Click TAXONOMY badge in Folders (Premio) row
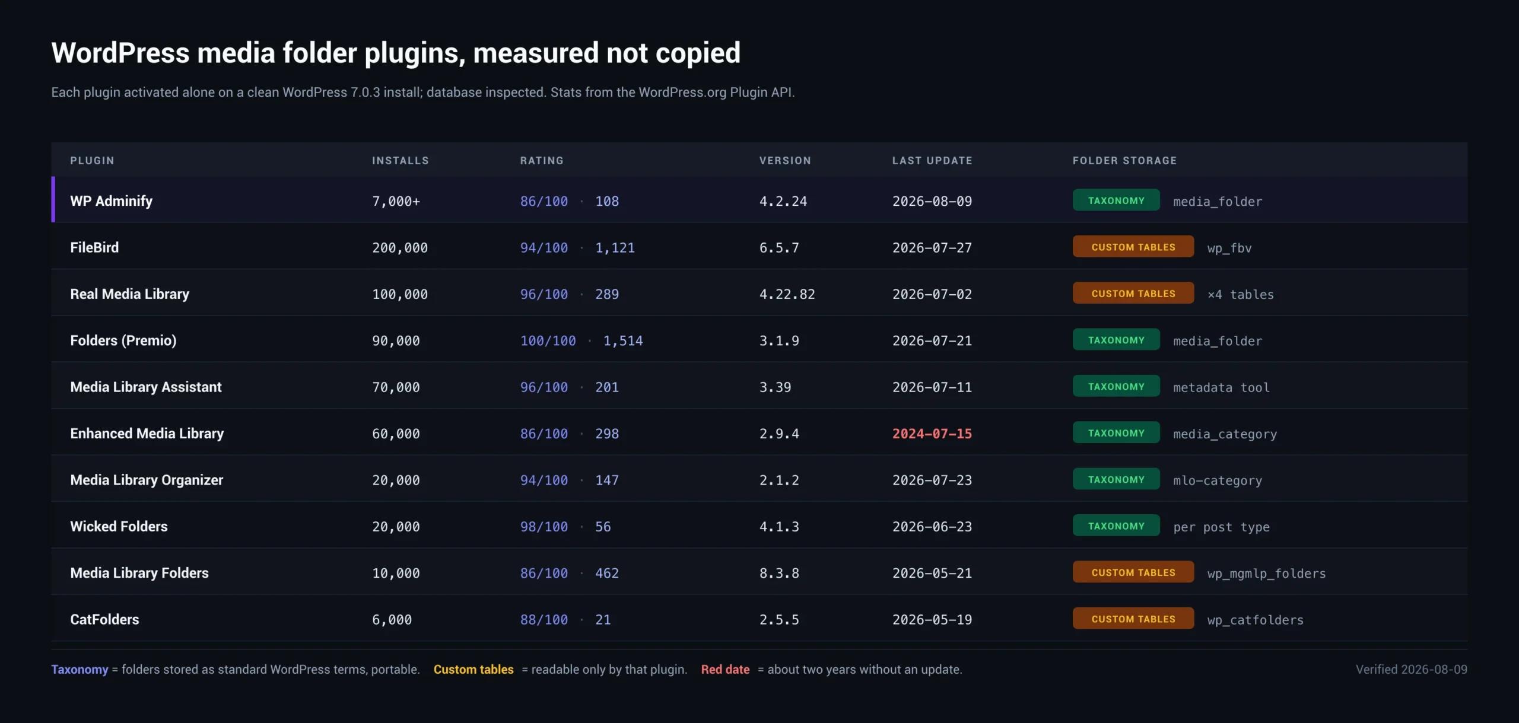 point(1116,340)
